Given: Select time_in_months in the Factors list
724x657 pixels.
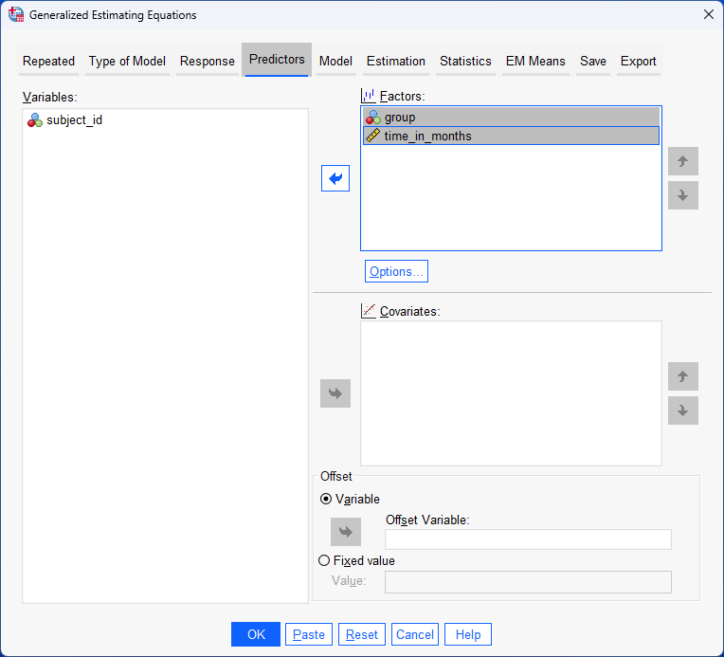Looking at the screenshot, I should pos(511,136).
